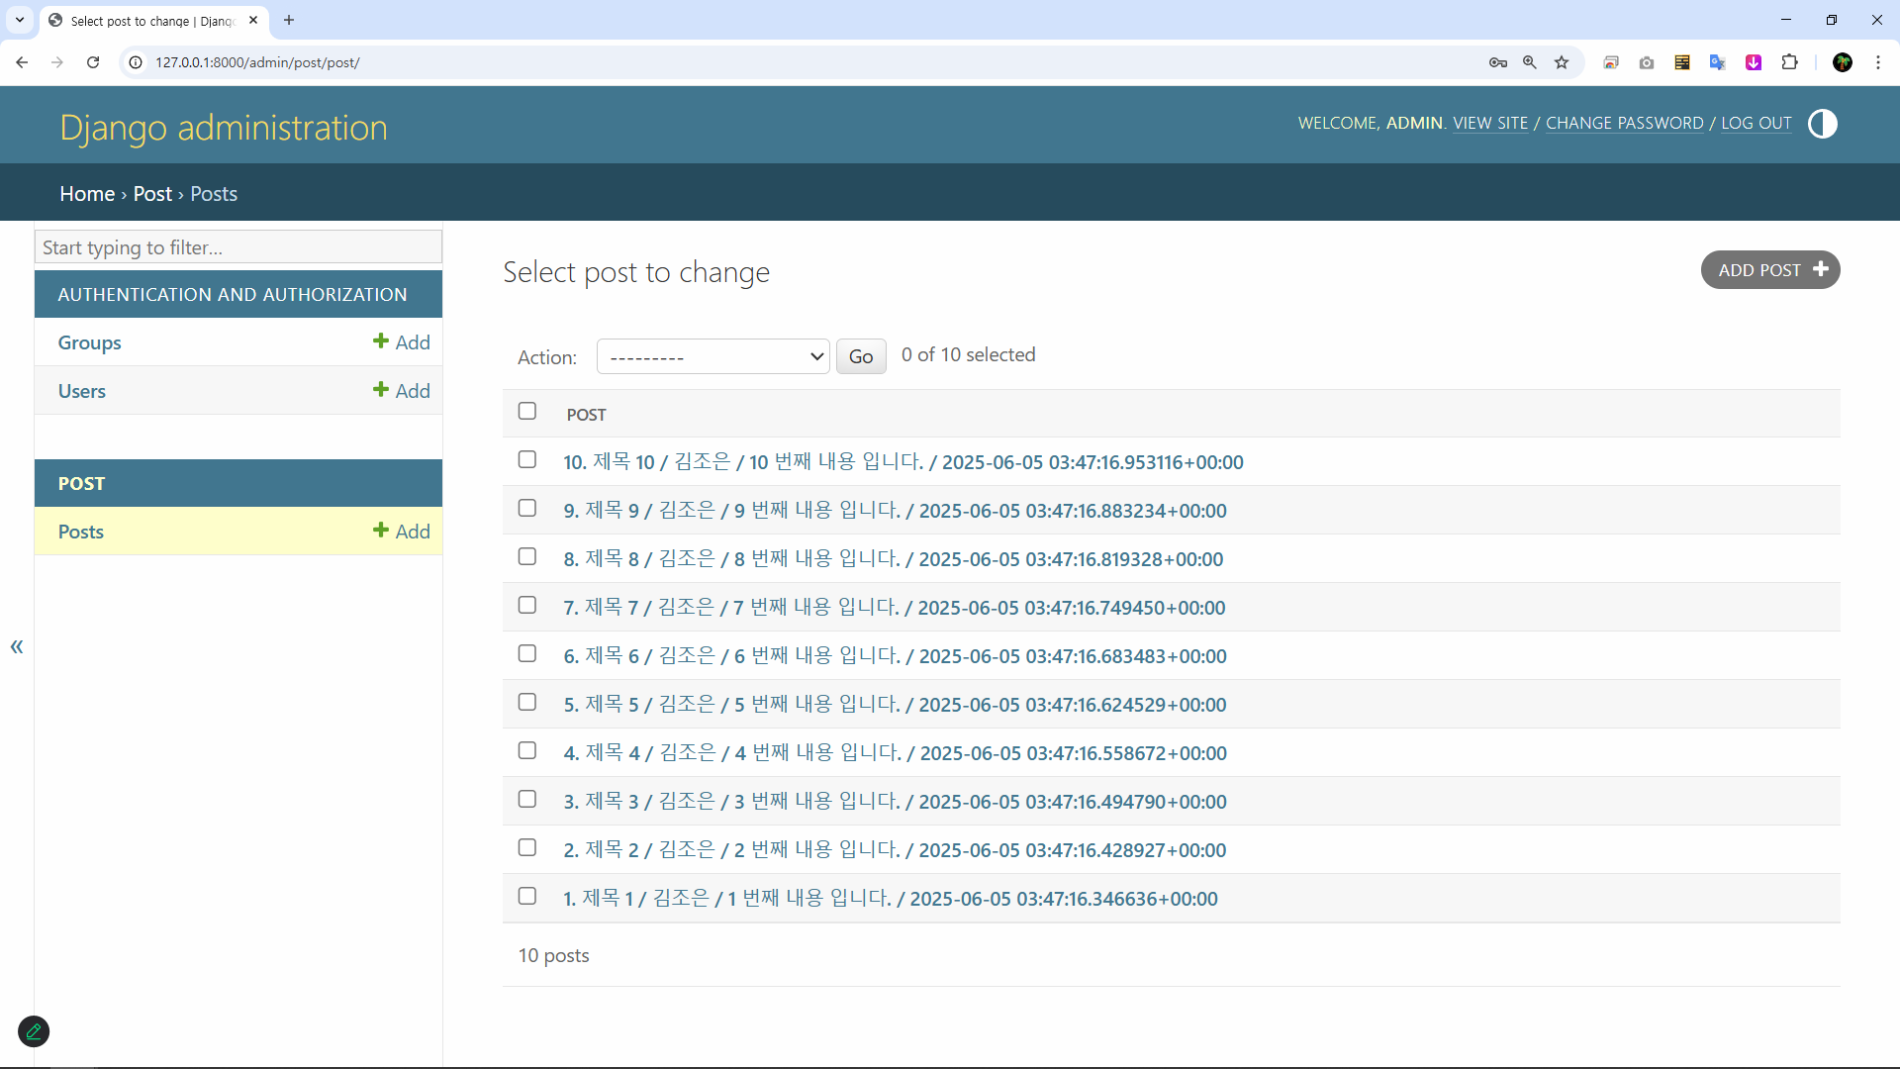Click the browser address bar URL
Screen dimensions: 1900x1069
point(257,62)
